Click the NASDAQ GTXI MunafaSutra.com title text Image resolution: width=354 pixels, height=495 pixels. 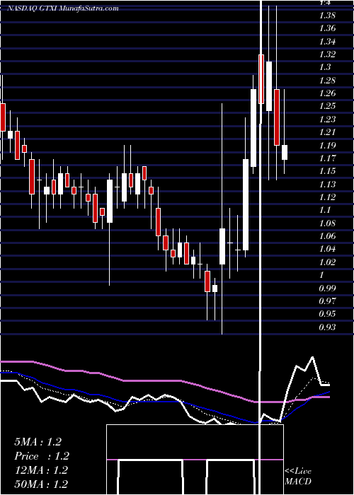click(62, 8)
